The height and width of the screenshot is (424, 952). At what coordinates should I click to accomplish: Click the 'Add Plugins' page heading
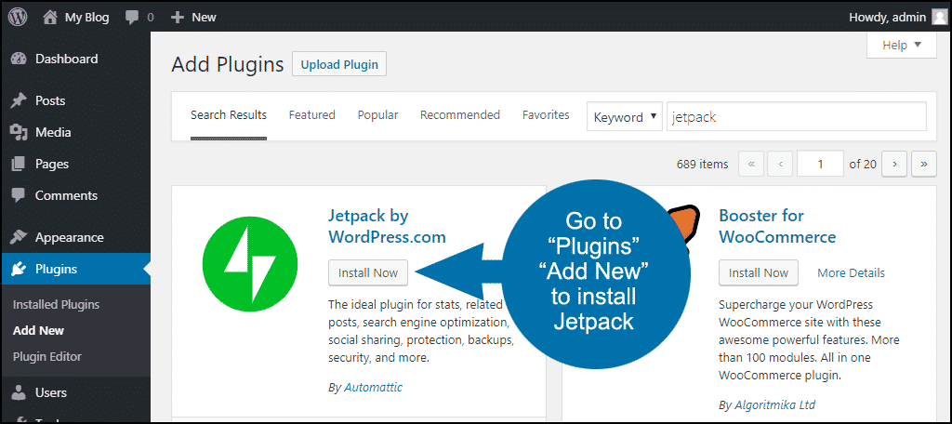pyautogui.click(x=228, y=64)
